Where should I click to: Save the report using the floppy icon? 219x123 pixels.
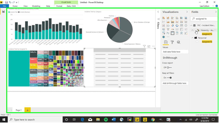click(x=6, y=2)
